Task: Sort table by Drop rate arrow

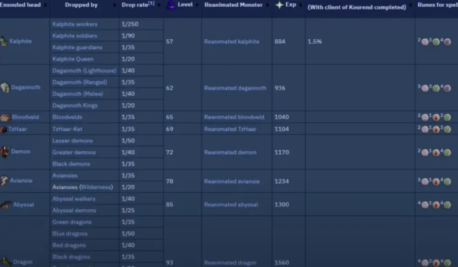Action: 159,5
